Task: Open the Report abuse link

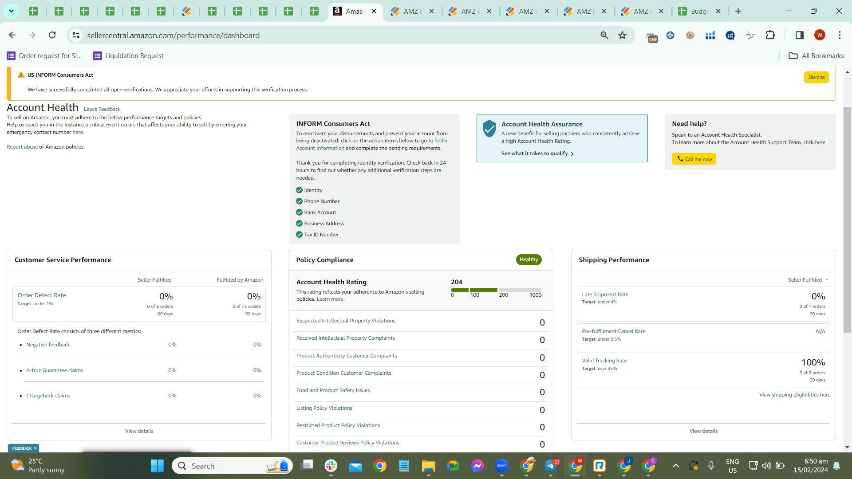Action: [x=22, y=147]
